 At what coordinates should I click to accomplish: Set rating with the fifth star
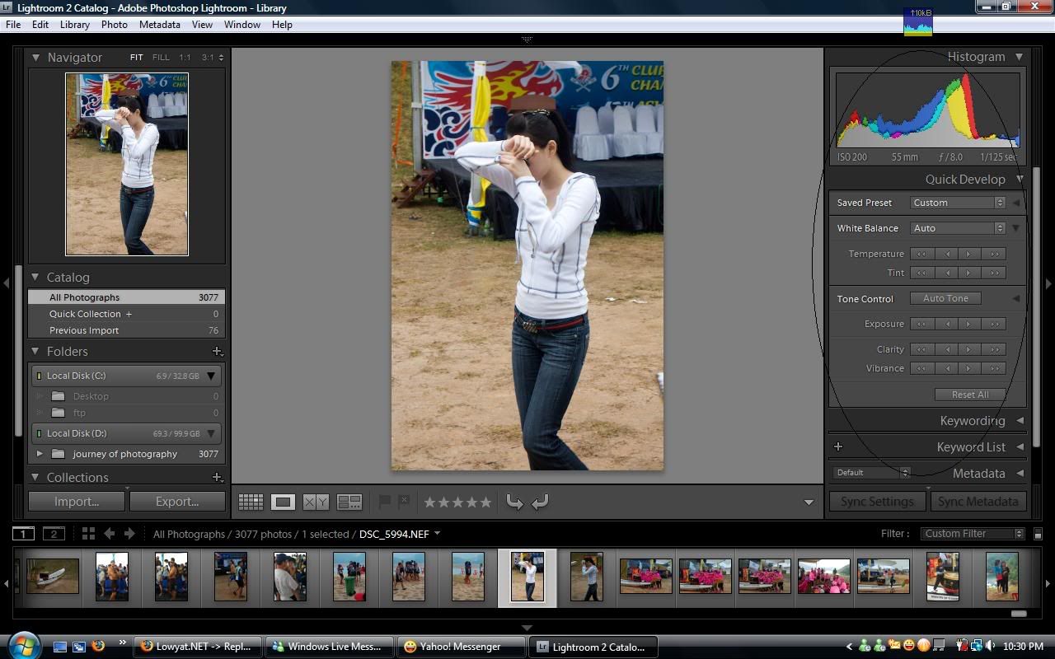pyautogui.click(x=485, y=502)
